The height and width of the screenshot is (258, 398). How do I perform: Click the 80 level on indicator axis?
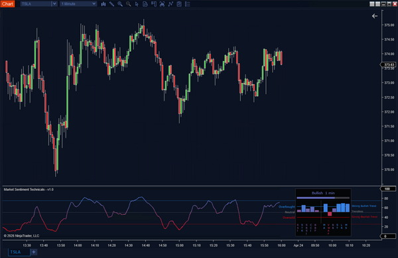[x=386, y=198]
